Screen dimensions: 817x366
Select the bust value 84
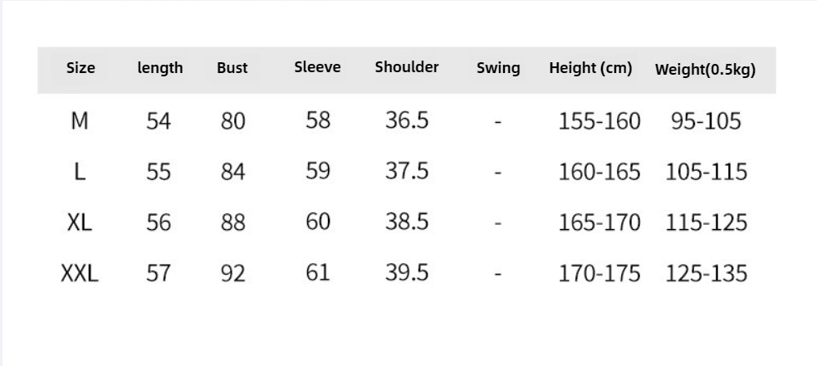tap(233, 172)
